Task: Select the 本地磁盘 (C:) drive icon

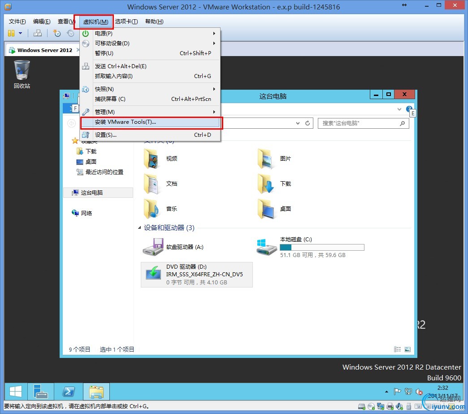Action: point(267,247)
